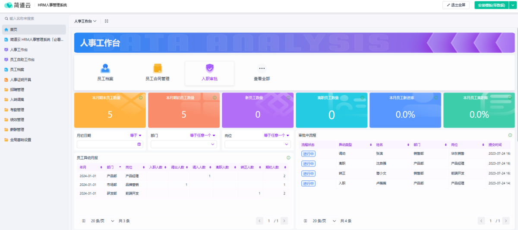
Task: Click 进行中 tag in 沈自强 row
Action: tap(308, 164)
